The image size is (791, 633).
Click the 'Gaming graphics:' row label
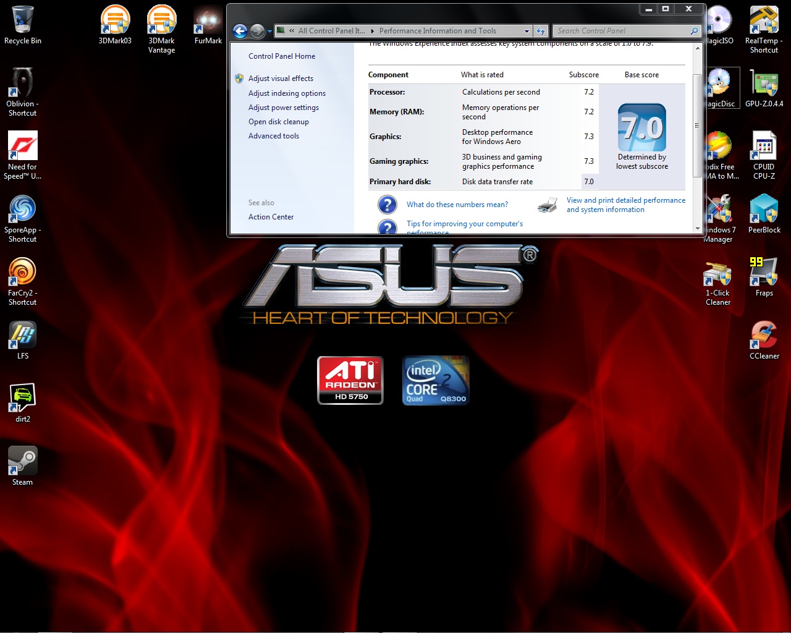click(x=399, y=161)
